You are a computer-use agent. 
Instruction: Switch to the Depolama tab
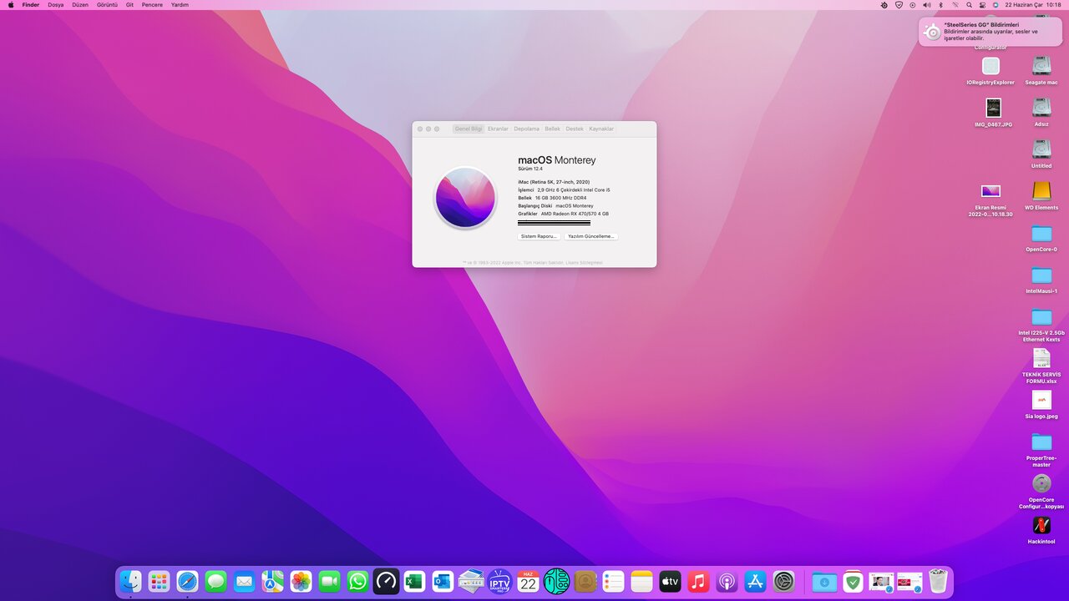526,129
